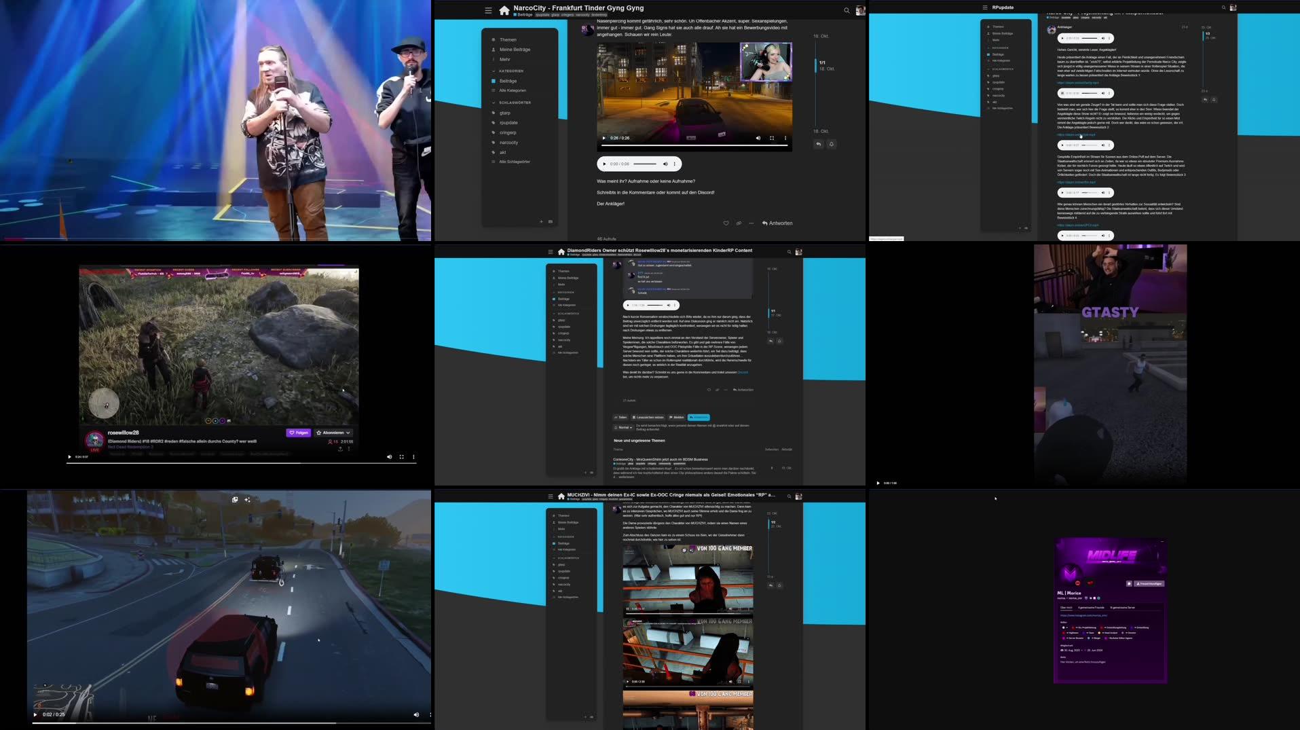Open options menu of rosewillow28 video player
The height and width of the screenshot is (730, 1300).
click(413, 457)
